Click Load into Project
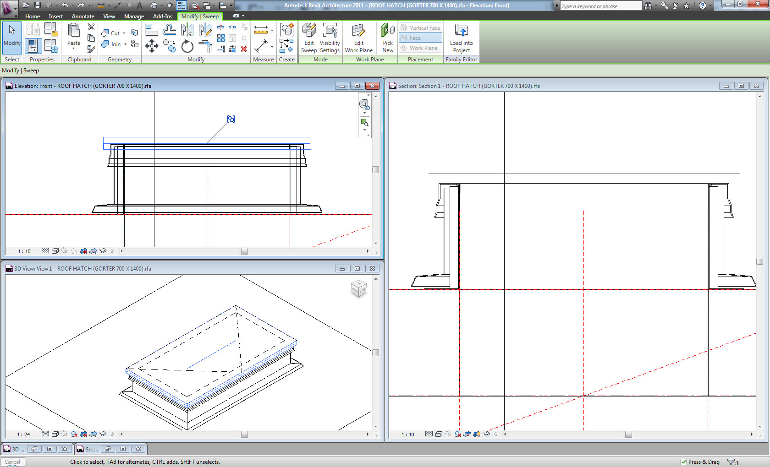 [461, 38]
